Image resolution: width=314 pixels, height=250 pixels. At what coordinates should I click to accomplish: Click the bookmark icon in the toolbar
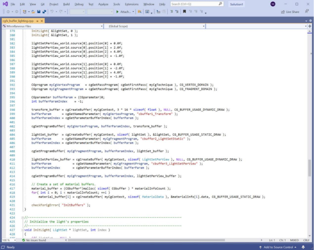[x=184, y=12]
